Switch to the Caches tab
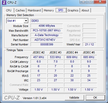The width and height of the screenshot is (108, 103). [20, 10]
